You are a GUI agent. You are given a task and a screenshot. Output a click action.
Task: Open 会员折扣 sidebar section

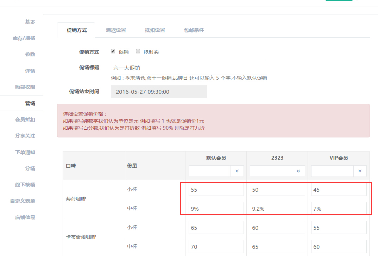click(x=25, y=119)
